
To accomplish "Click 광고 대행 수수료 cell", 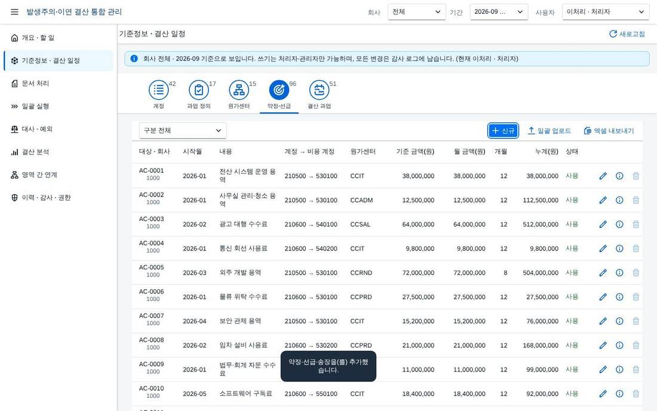I will (244, 224).
